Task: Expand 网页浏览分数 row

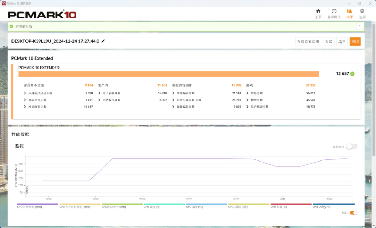Action: click(x=25, y=107)
